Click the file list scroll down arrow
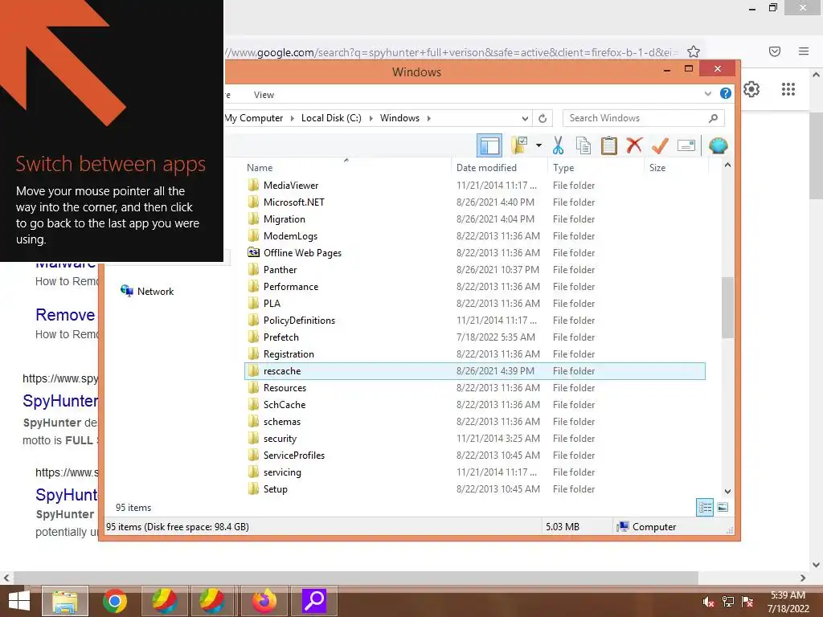This screenshot has height=617, width=823. [x=727, y=492]
